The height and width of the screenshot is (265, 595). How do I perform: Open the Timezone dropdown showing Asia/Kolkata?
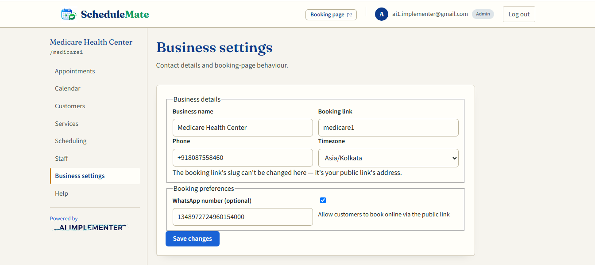pos(388,158)
